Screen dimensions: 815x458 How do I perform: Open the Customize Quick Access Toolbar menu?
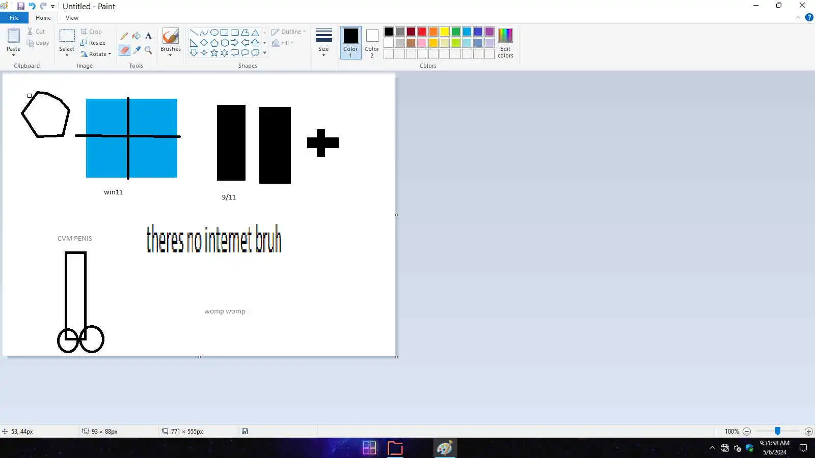(x=52, y=7)
